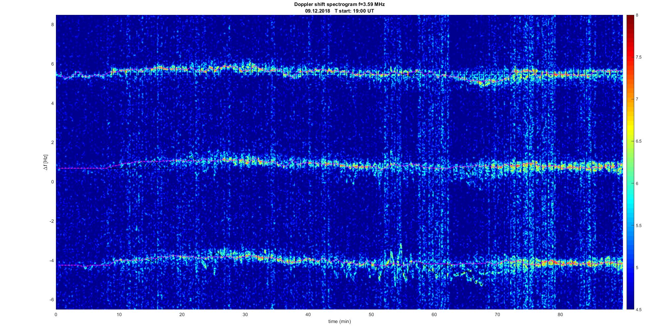662x332 pixels.
Task: Click the x-axis tick label 80
Action: pos(560,314)
